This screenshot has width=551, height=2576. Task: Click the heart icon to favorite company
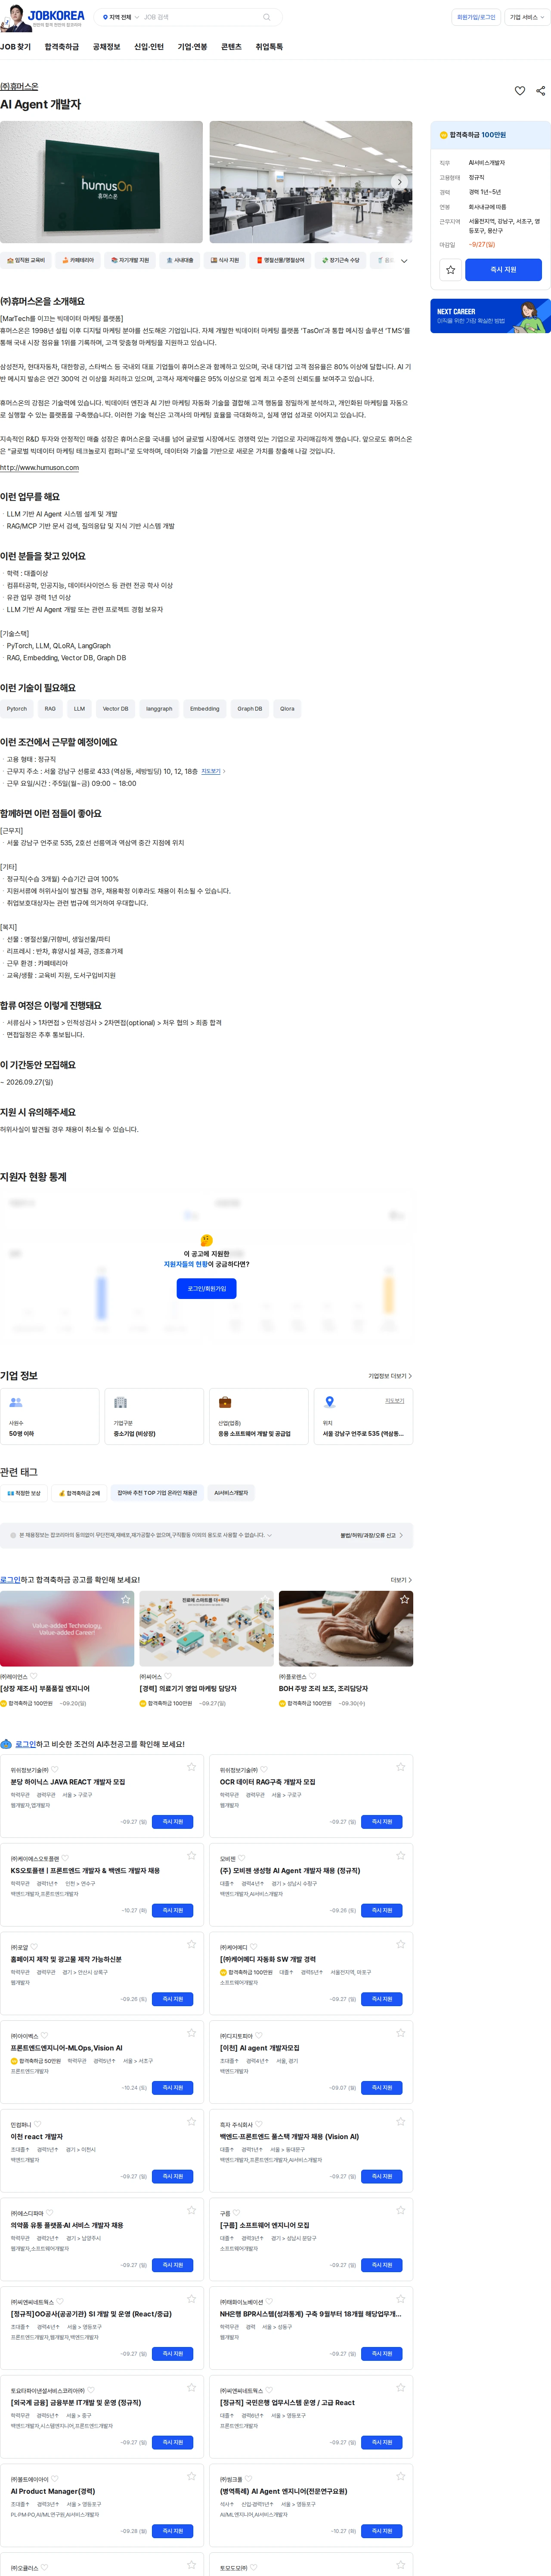point(520,91)
